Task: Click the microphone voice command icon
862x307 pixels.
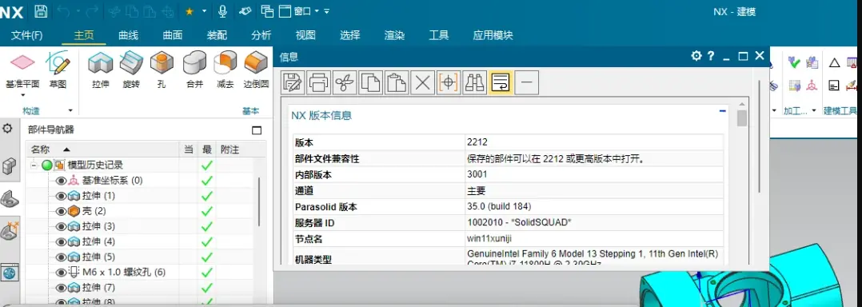Action: click(x=222, y=11)
